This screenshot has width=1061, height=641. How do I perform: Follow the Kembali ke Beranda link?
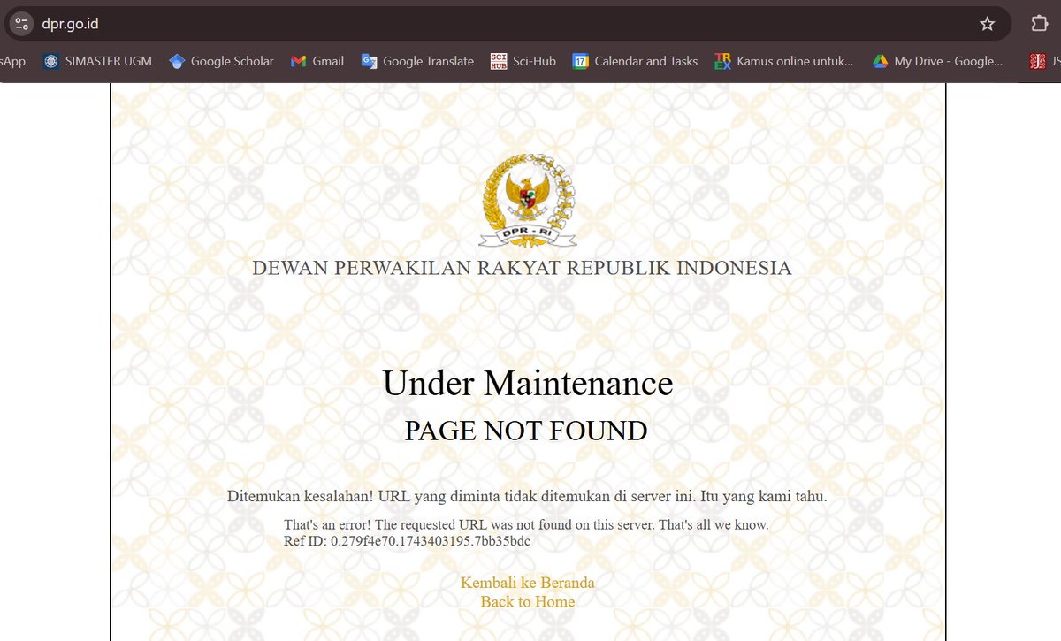(x=527, y=583)
